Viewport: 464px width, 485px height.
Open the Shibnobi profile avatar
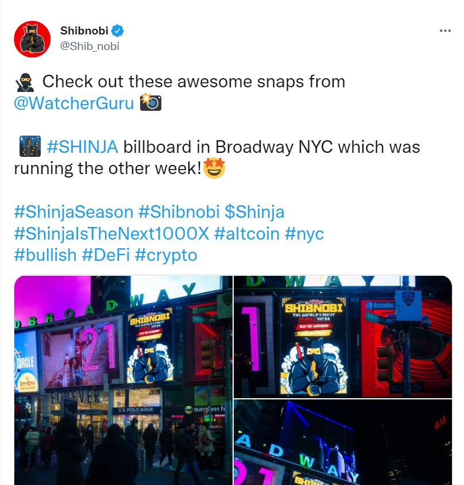click(x=32, y=39)
